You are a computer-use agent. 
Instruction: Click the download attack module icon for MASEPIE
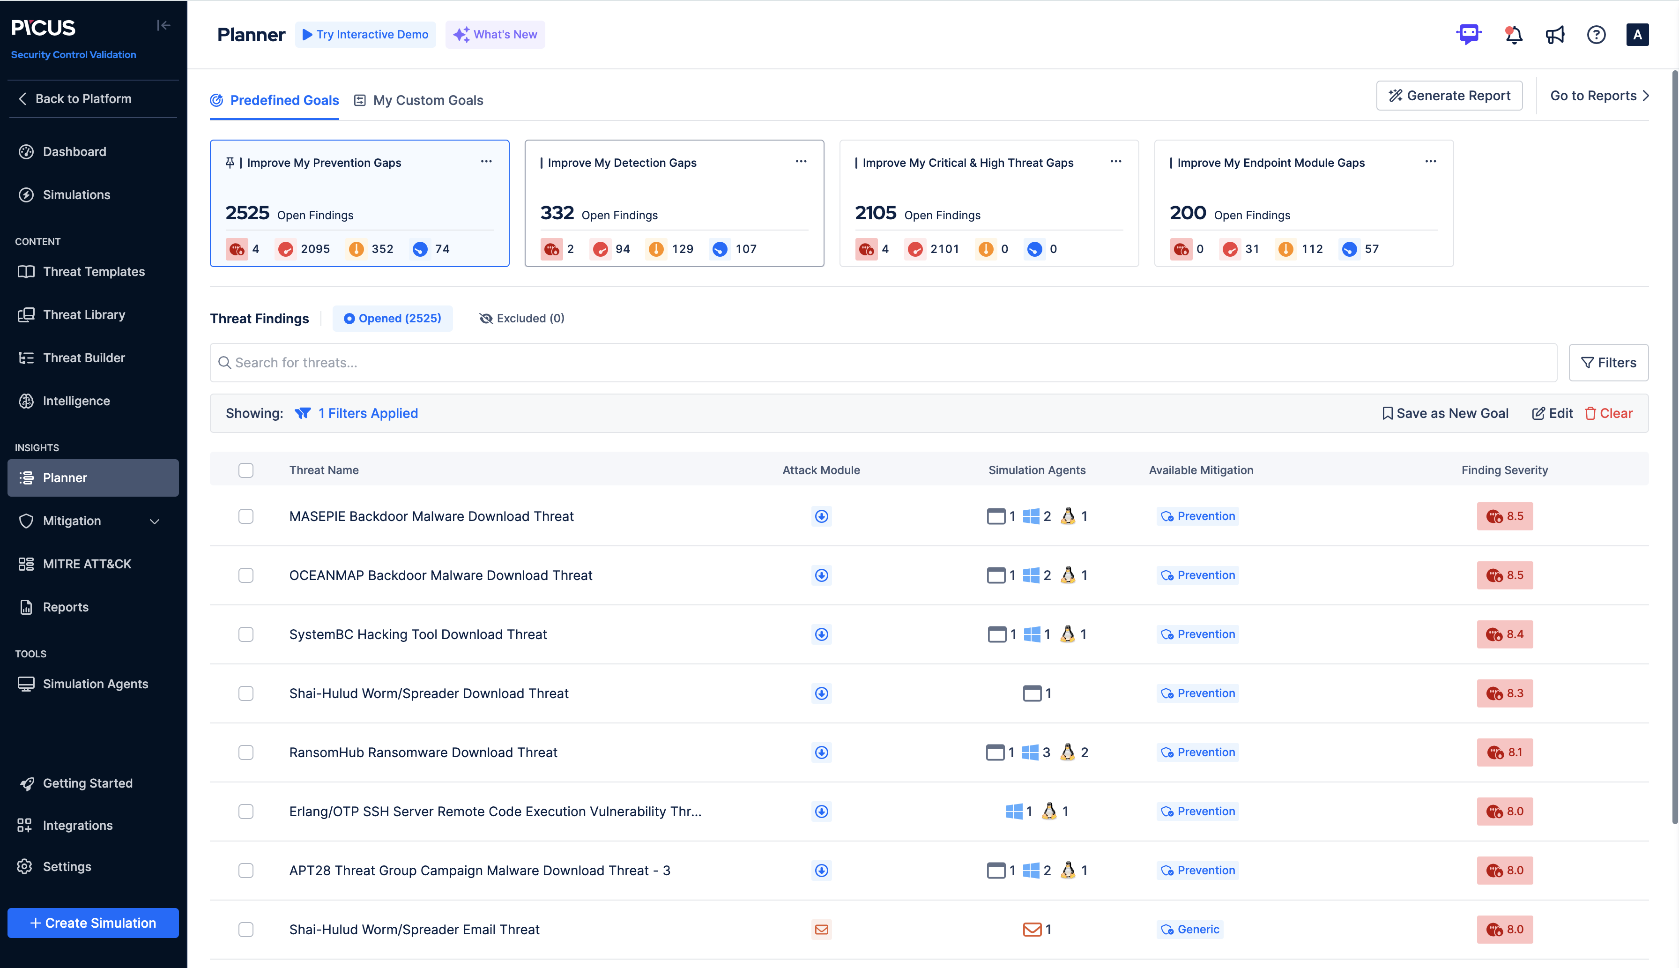[822, 517]
